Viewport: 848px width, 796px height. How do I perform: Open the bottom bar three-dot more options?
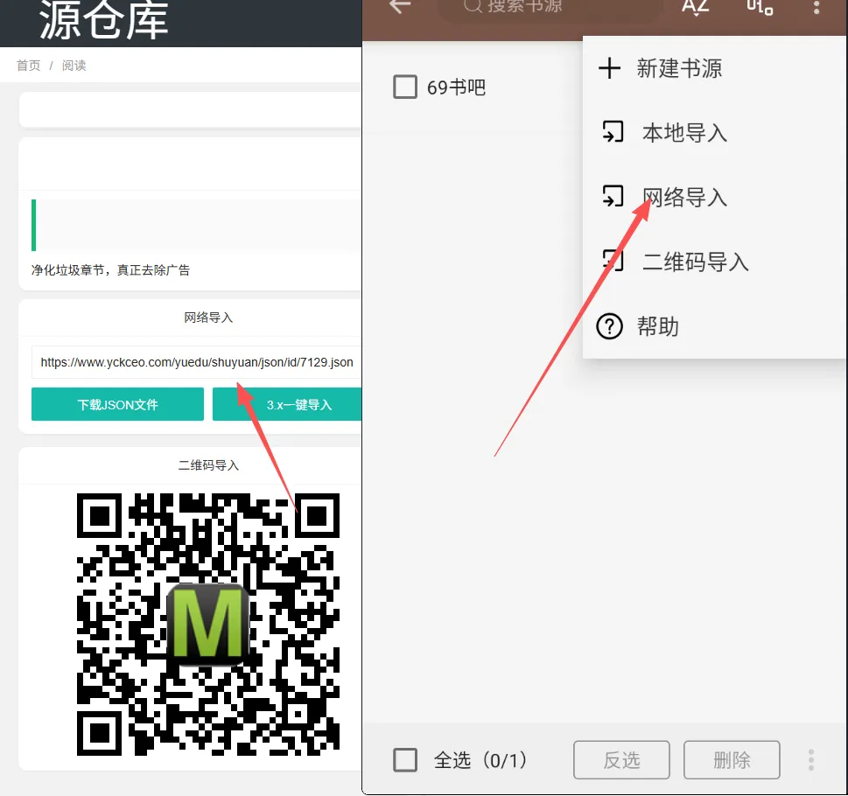tap(811, 760)
